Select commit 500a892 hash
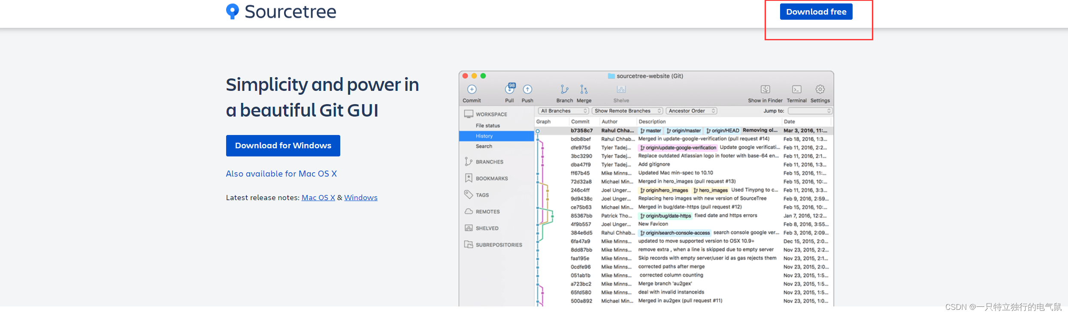Image resolution: width=1068 pixels, height=315 pixels. tap(581, 301)
